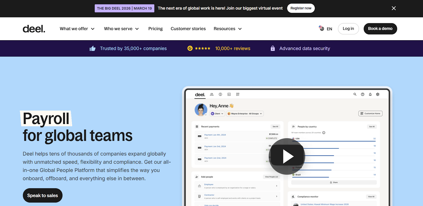Click the search magnifier in dashboard preview

[355, 94]
